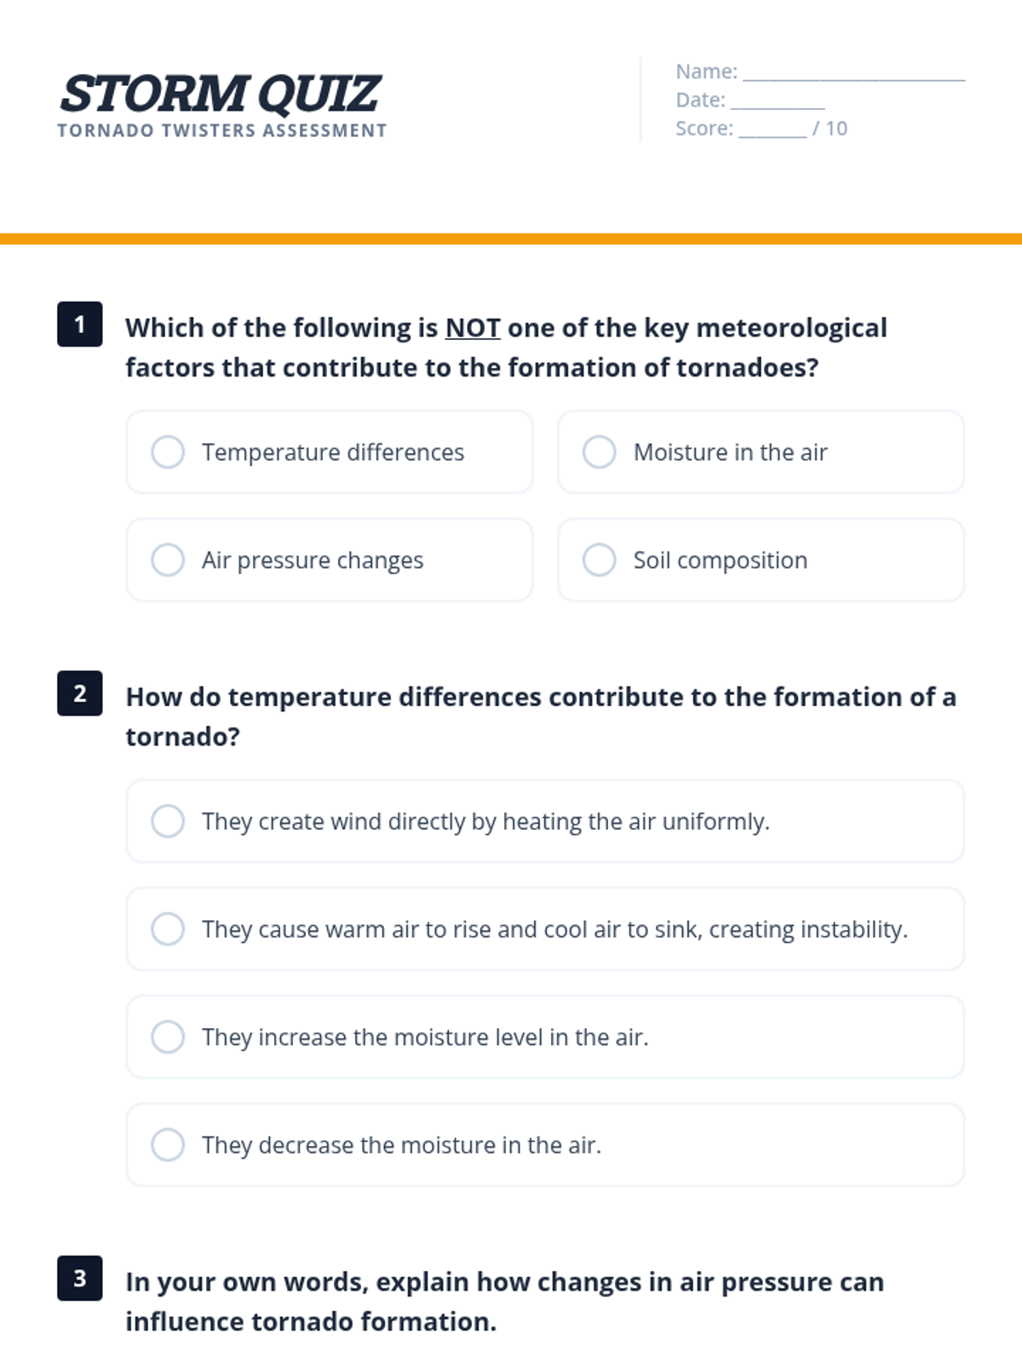Click the Name blank line

853,73
